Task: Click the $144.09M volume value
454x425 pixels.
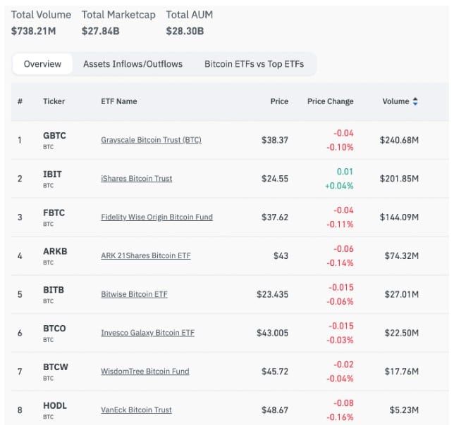Action: click(x=399, y=217)
